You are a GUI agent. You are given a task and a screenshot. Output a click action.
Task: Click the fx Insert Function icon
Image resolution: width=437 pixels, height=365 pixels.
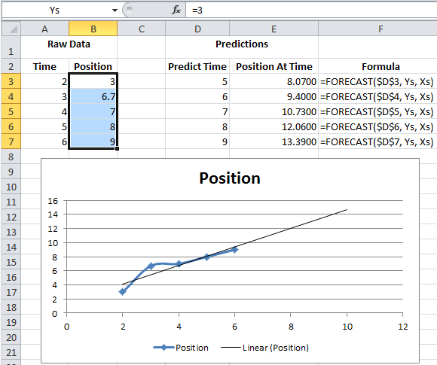(176, 10)
